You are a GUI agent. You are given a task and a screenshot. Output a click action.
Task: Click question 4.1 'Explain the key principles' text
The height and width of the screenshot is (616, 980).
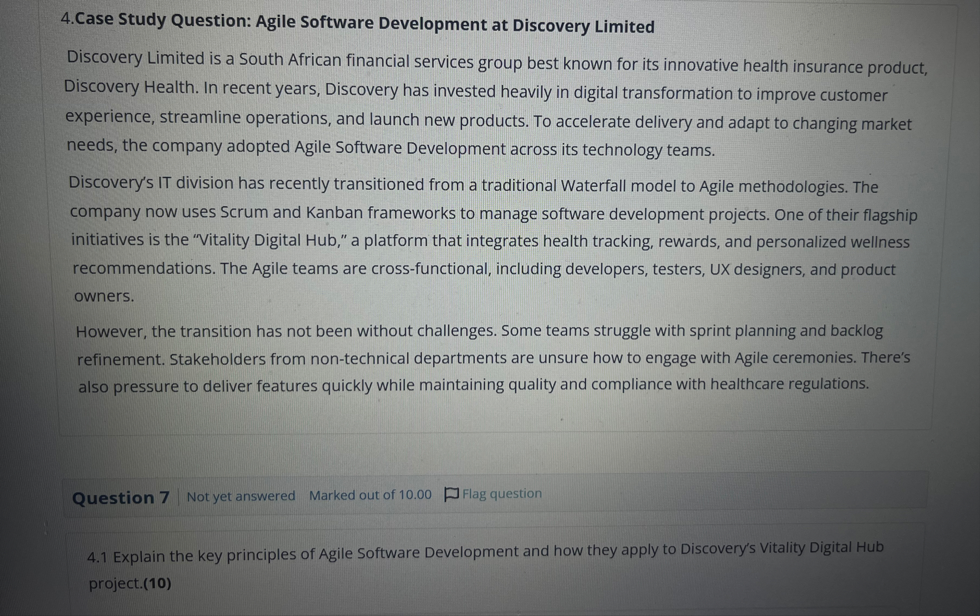coord(485,566)
